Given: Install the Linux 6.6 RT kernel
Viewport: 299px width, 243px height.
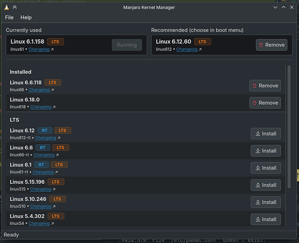Looking at the screenshot, I should click(266, 151).
